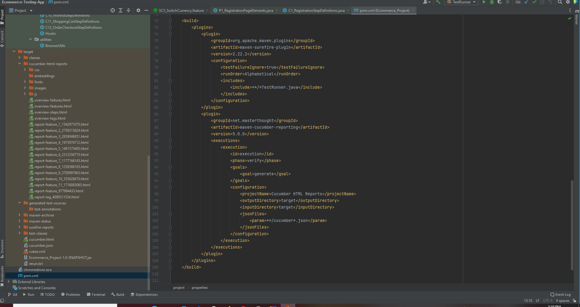Collapse the target folder

click(14, 51)
